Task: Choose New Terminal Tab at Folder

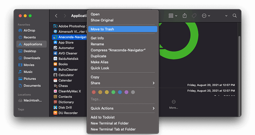Action: (x=123, y=129)
